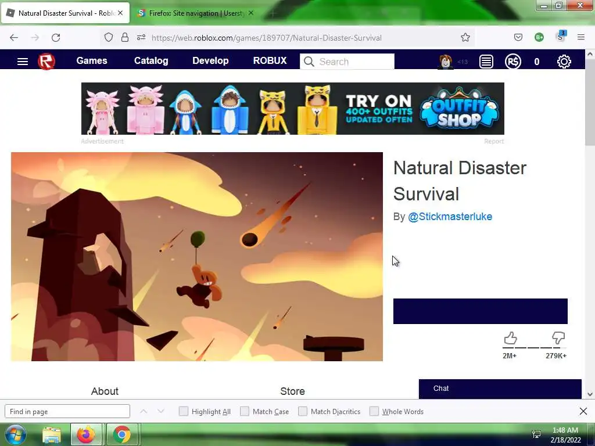
Task: Click the padlock site security icon
Action: click(125, 37)
